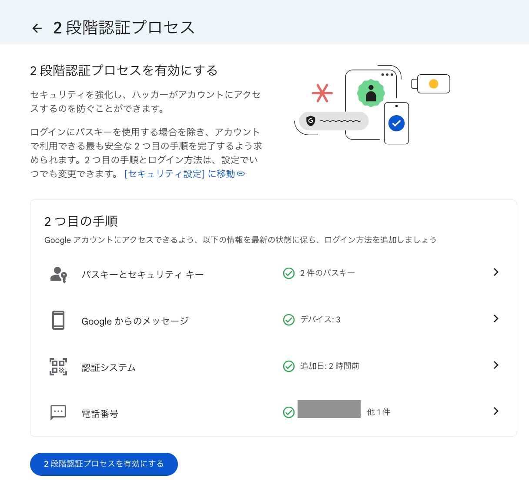The width and height of the screenshot is (529, 491).
Task: Select the パスキーとセキュリティ キー label
Action: pyautogui.click(x=143, y=275)
